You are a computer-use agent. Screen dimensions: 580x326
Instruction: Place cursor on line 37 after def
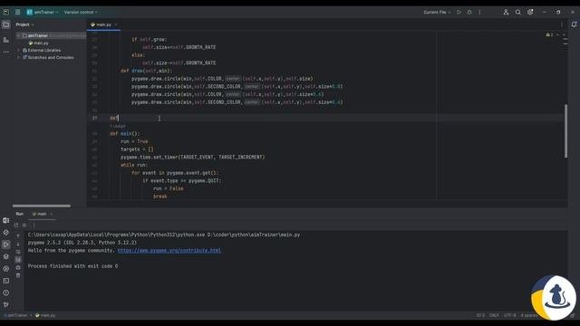(119, 119)
